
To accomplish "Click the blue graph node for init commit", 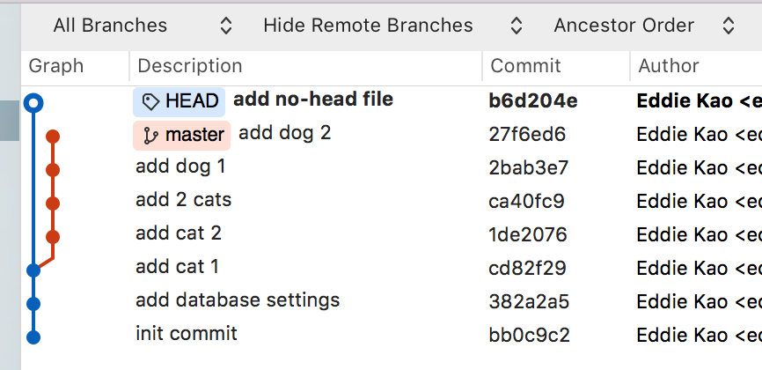I will pyautogui.click(x=33, y=337).
